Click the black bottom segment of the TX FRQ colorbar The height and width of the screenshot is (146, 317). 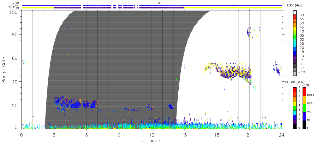[295, 126]
